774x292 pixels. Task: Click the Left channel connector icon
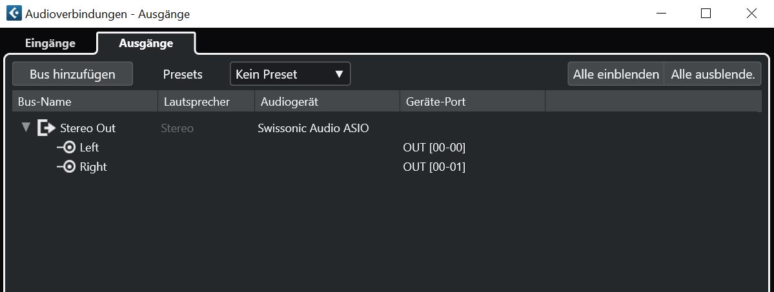(x=66, y=148)
